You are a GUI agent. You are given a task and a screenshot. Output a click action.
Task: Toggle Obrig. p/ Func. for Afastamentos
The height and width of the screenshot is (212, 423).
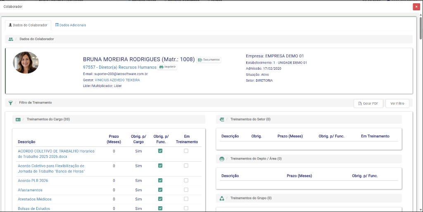[x=160, y=190]
